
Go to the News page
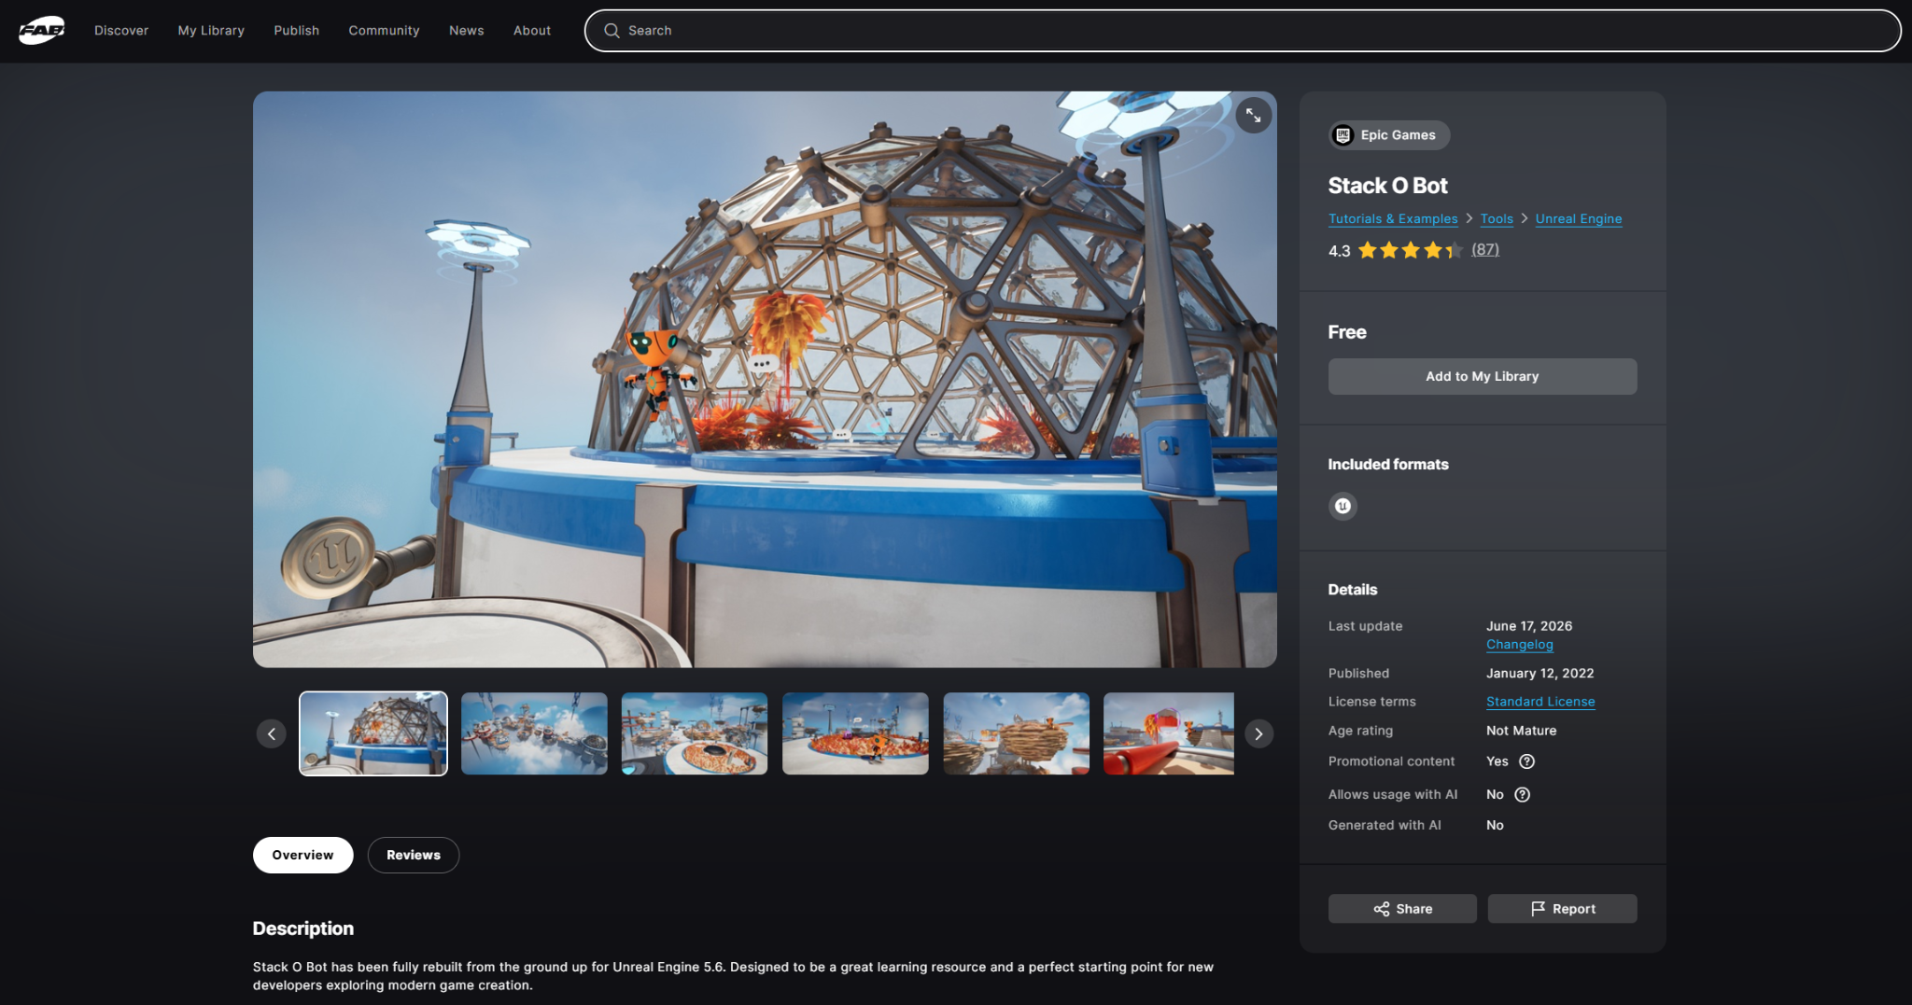pos(467,31)
